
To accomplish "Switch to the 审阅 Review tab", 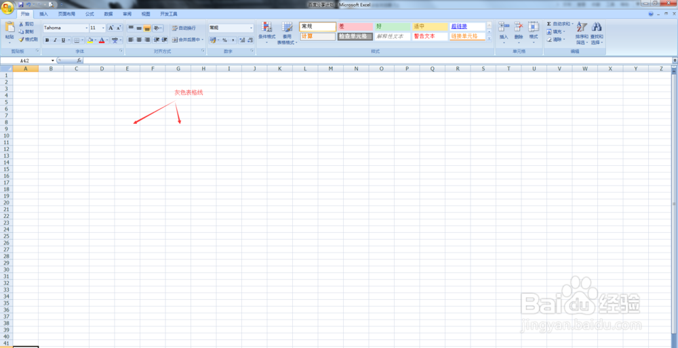I will pos(127,14).
